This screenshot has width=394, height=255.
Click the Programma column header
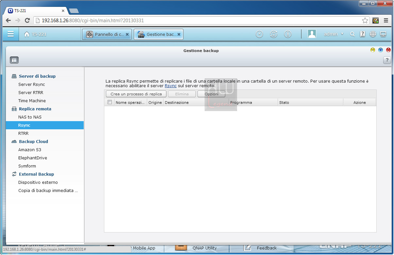point(253,103)
